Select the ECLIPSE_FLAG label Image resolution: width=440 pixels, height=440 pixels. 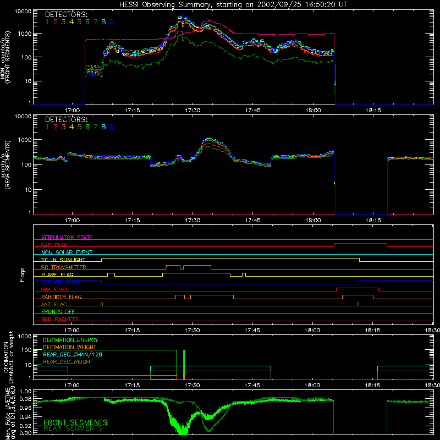tap(60, 282)
